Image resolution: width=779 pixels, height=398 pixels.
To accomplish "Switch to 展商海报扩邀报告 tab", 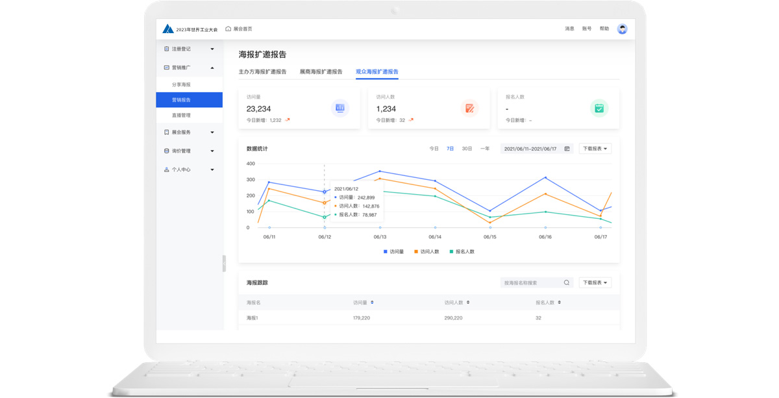I will click(321, 71).
